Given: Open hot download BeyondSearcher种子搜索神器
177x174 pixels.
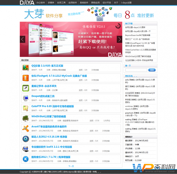Looking at the screenshot, I should point(138,35).
